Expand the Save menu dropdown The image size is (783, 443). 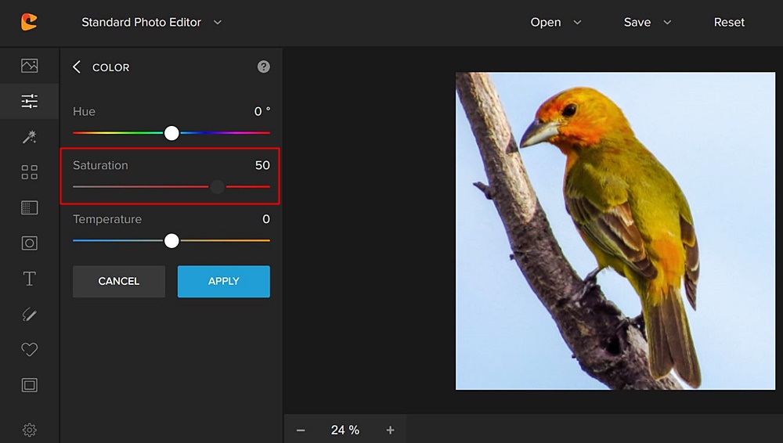(647, 22)
